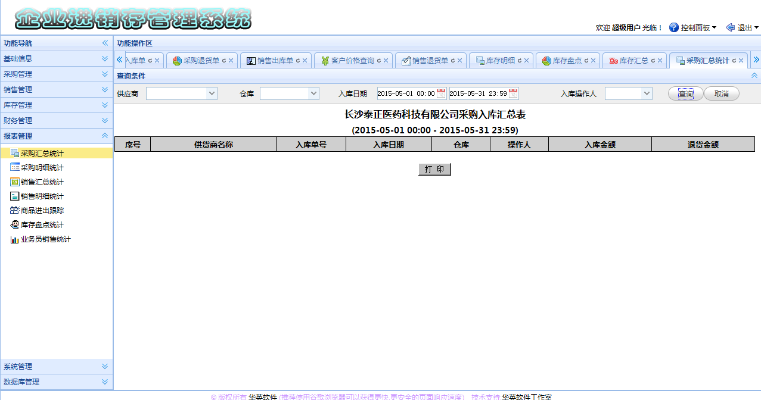The image size is (761, 400).
Task: Click the 控制面板 help icon
Action: (673, 27)
